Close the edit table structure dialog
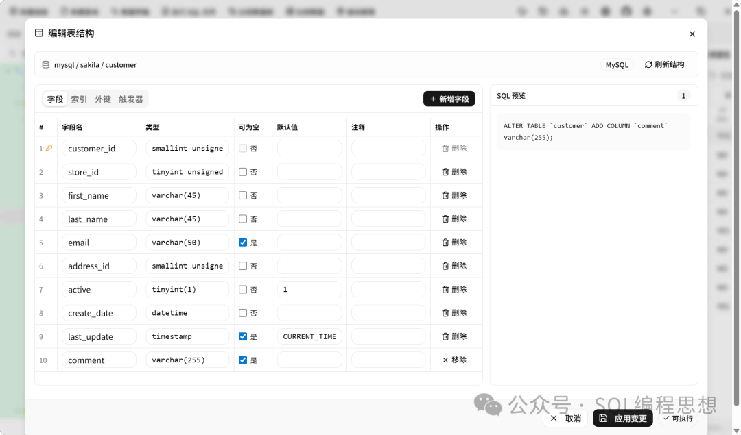Image resolution: width=741 pixels, height=435 pixels. [692, 34]
